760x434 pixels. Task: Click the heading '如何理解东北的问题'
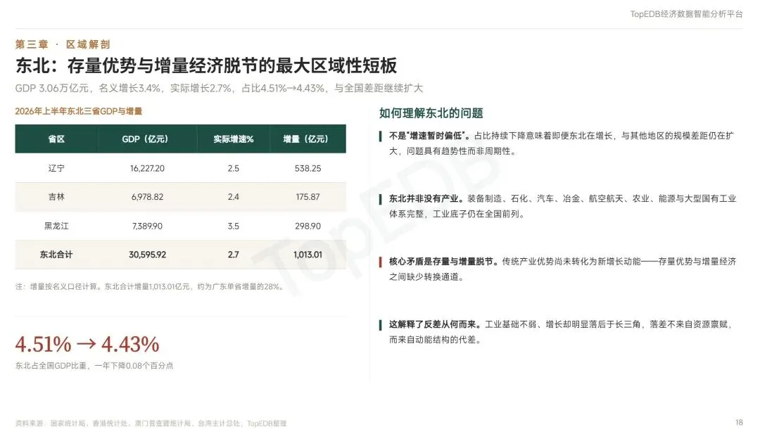coord(431,113)
